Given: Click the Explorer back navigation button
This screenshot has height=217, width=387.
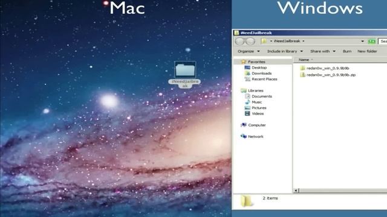Looking at the screenshot, I should click(239, 42).
